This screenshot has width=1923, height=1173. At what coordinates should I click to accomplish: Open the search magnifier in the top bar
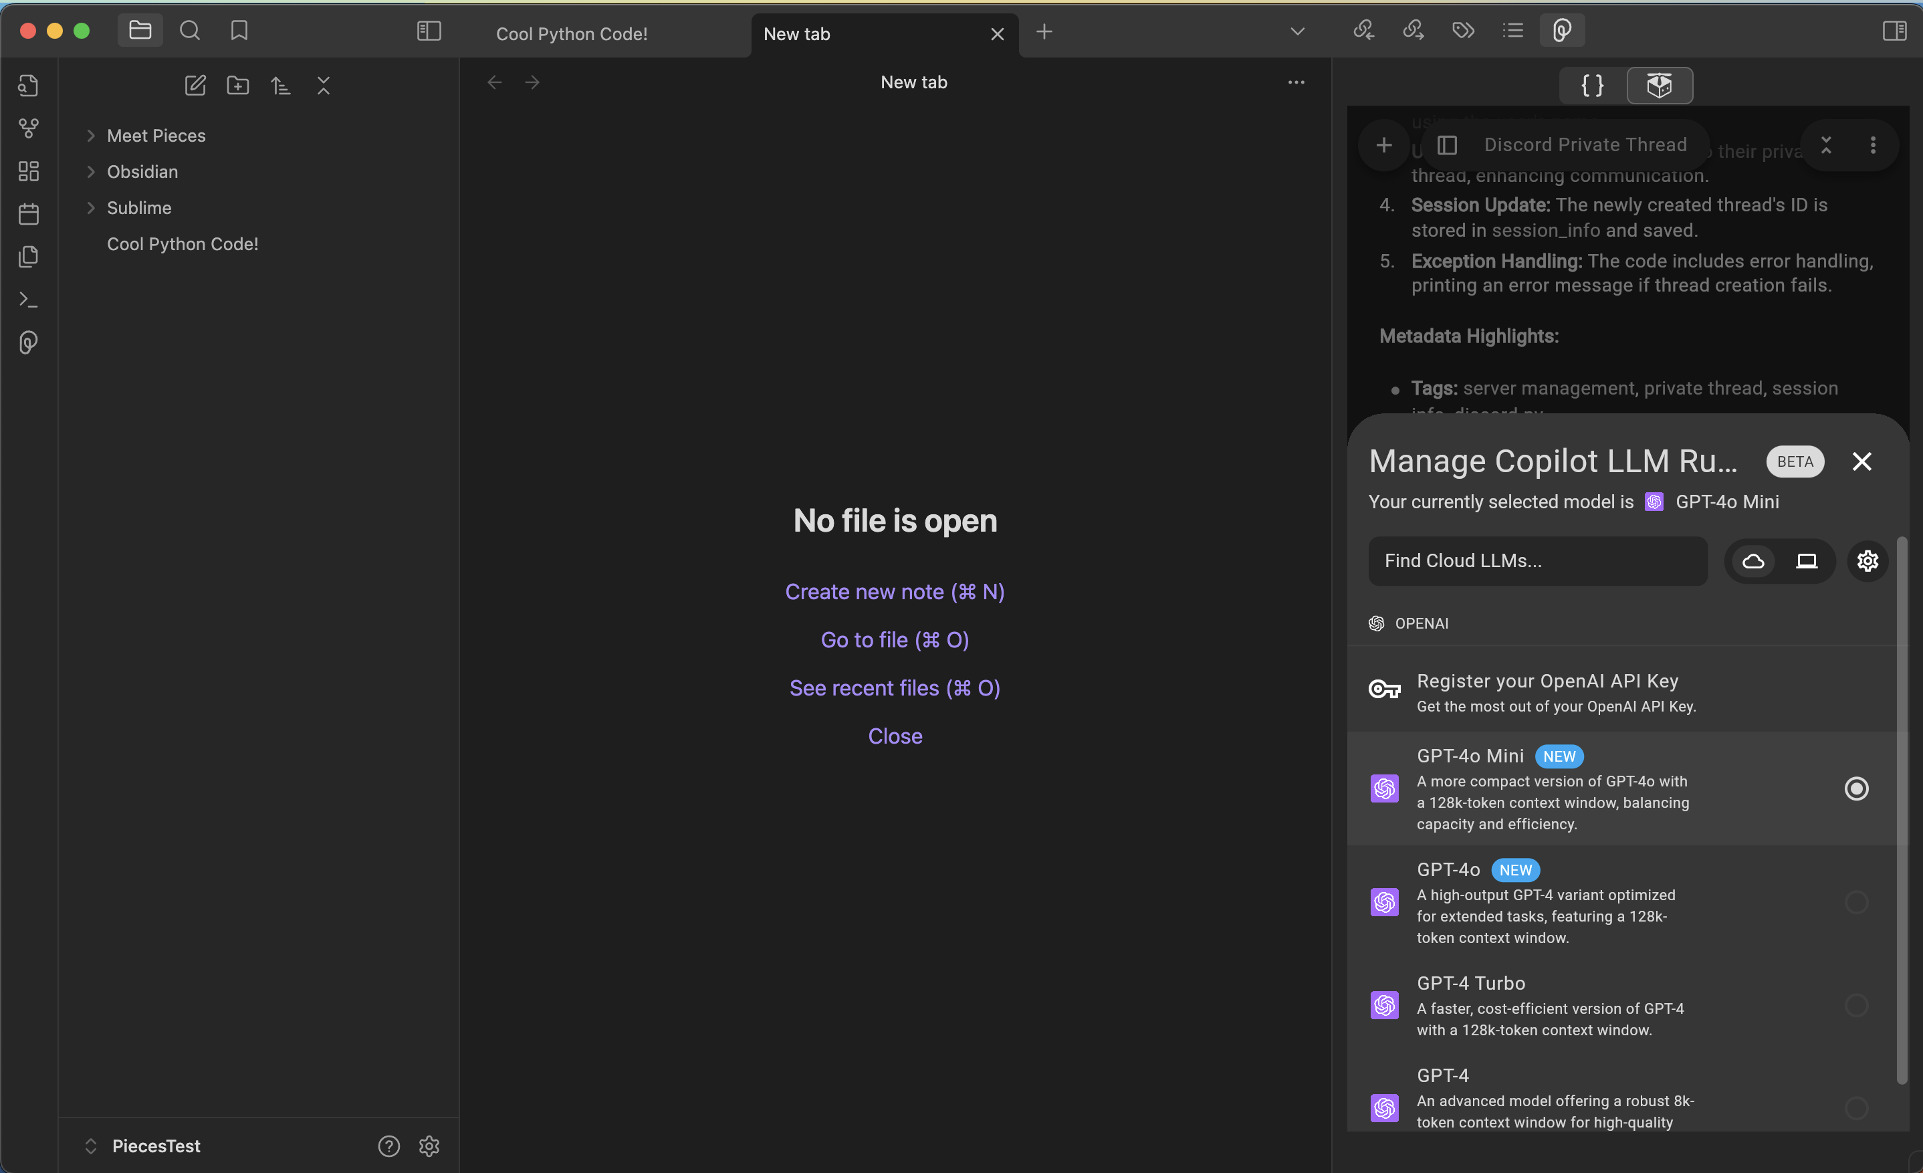click(190, 31)
